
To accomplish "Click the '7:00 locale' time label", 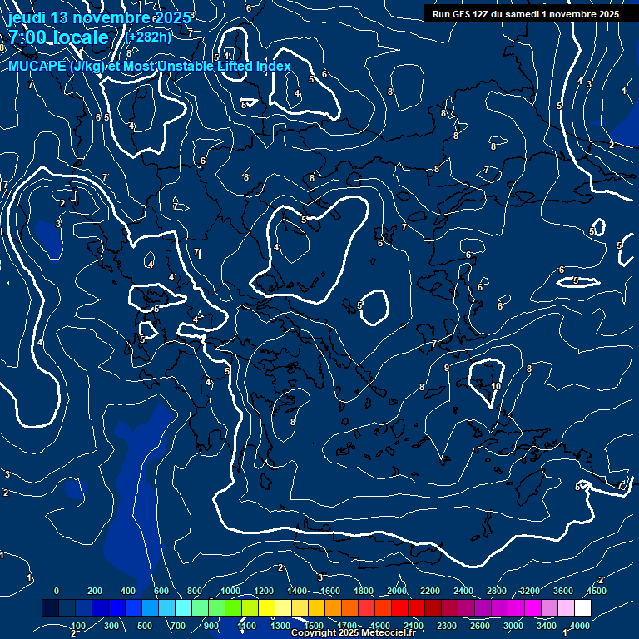I will [59, 37].
